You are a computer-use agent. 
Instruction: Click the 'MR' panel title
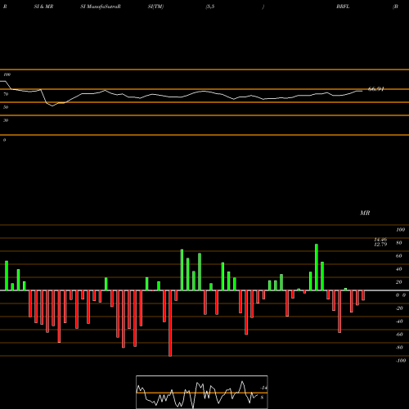365,213
